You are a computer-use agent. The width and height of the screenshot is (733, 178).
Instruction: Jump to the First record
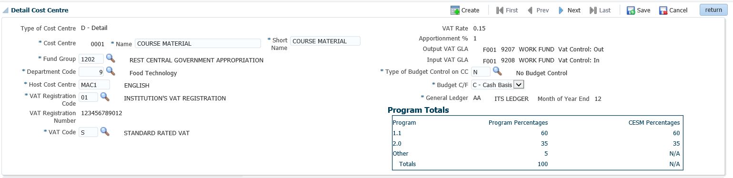(x=507, y=10)
